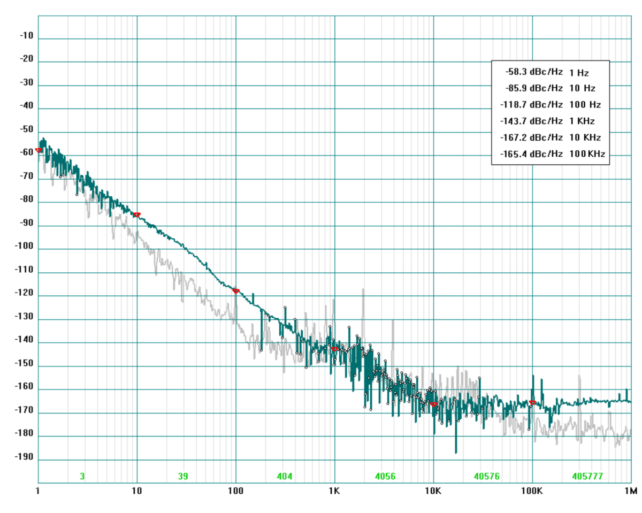Click the -100 y-axis label
The image size is (642, 513).
pos(25,247)
